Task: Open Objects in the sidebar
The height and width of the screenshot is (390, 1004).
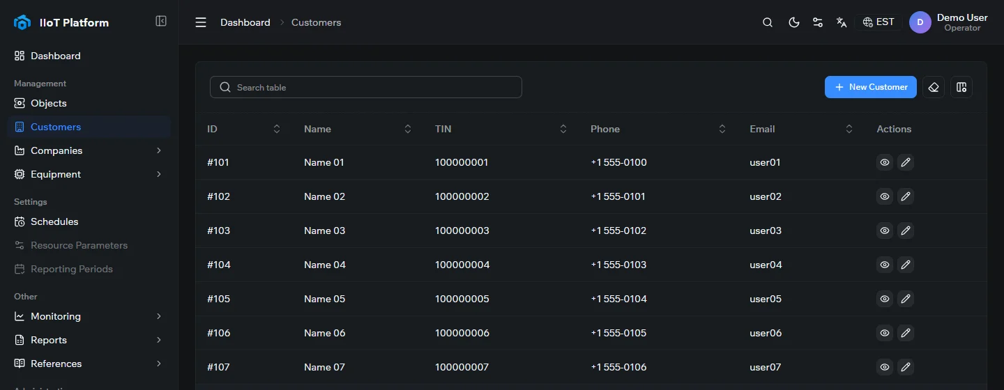Action: (x=89, y=103)
